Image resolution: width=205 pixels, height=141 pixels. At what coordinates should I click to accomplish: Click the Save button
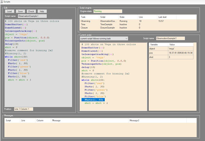[20, 11]
